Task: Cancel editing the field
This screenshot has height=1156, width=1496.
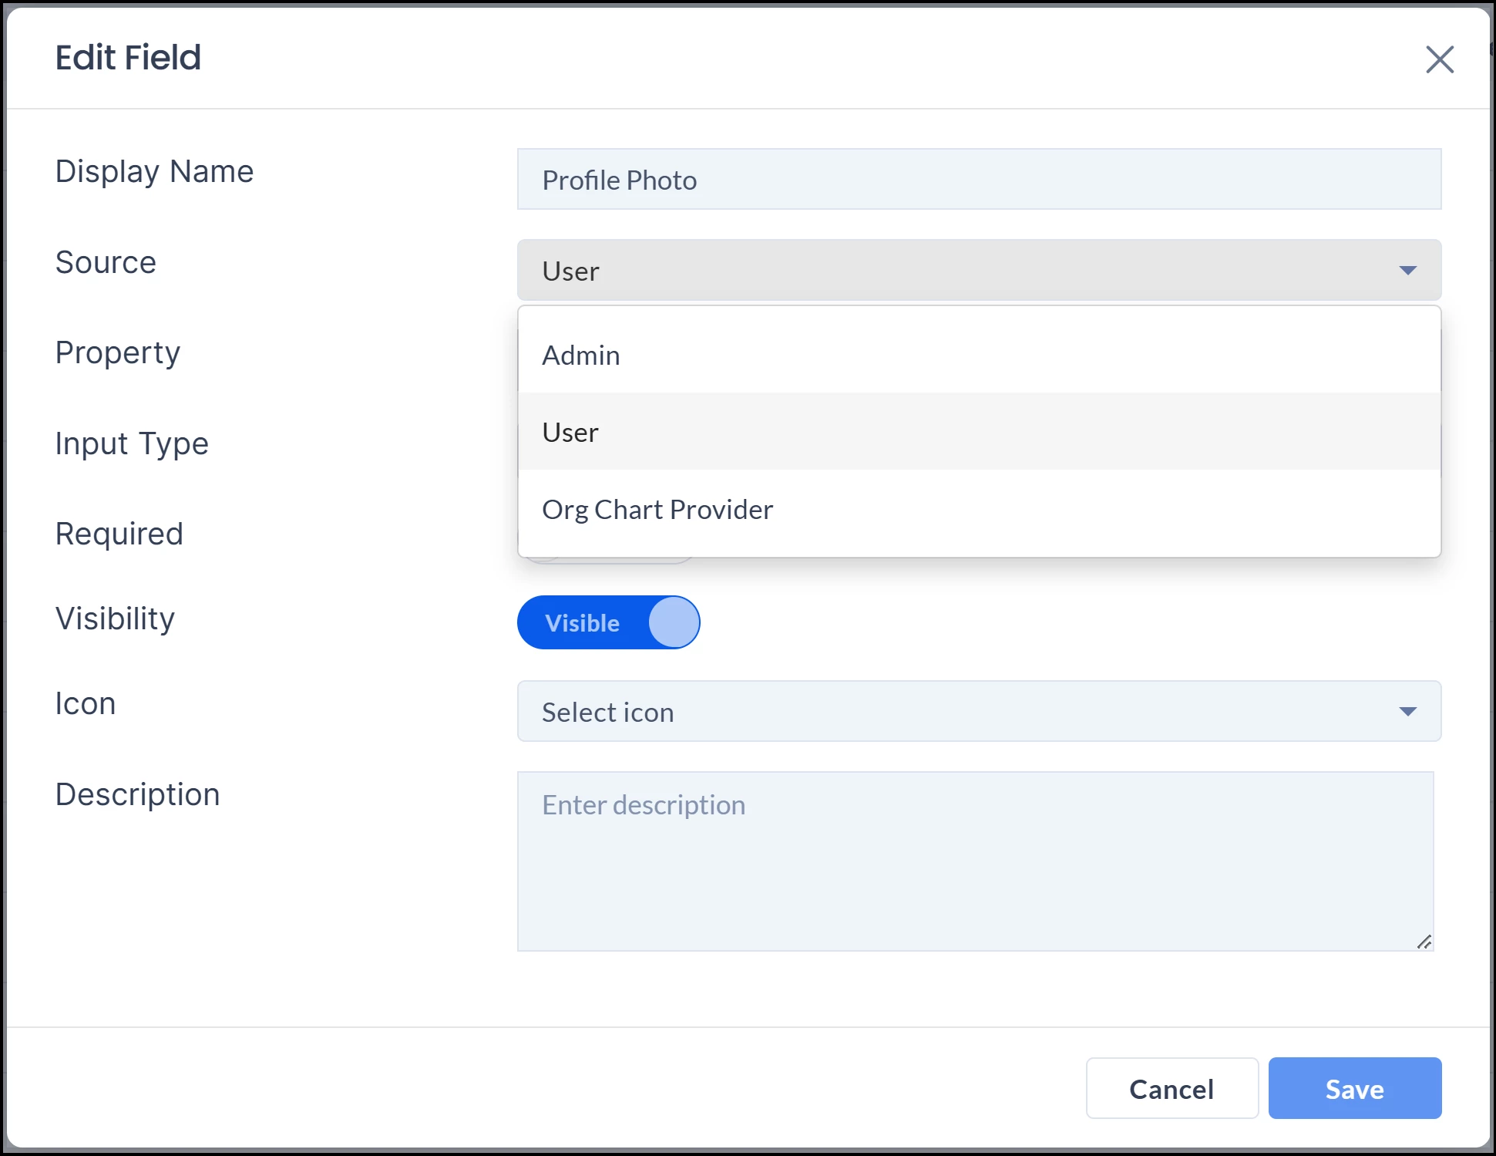Action: [1171, 1088]
